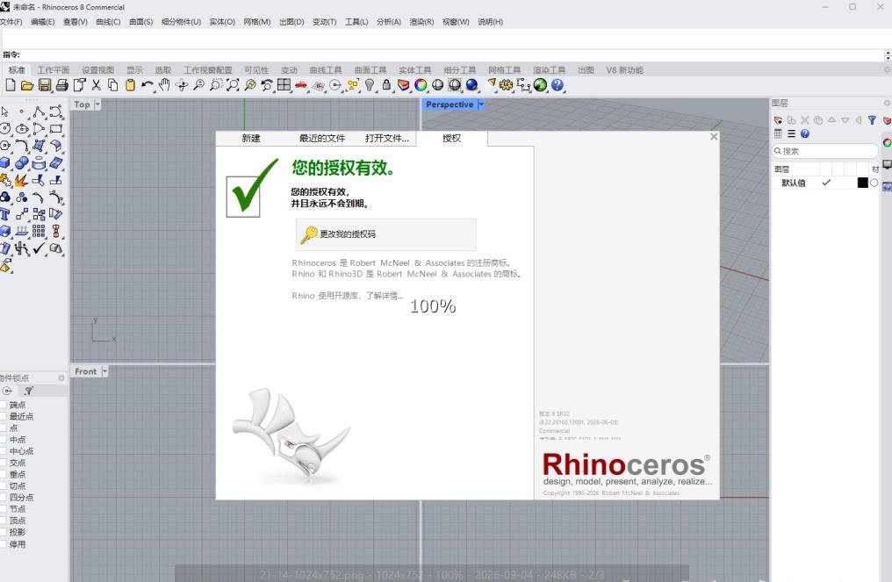Enable the 中点 object snap checkbox
This screenshot has width=892, height=582.
[x=3, y=440]
